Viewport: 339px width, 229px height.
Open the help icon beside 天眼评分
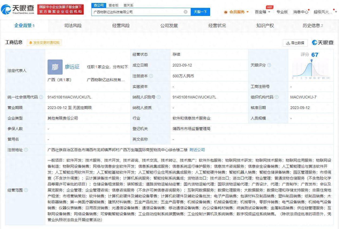click(x=269, y=65)
